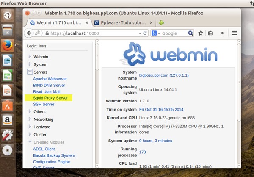Click right frame scroll up arrow

coord(239,42)
